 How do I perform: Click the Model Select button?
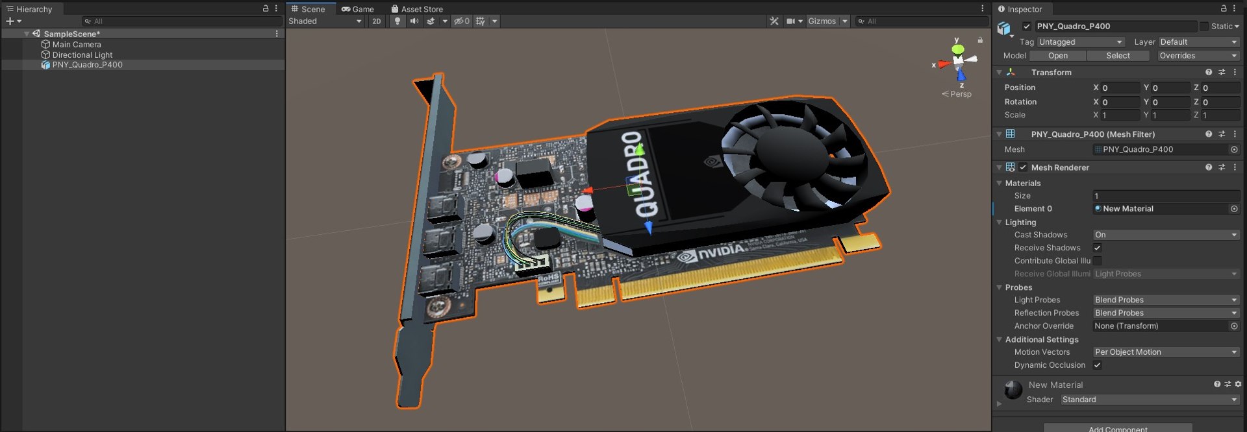1118,56
